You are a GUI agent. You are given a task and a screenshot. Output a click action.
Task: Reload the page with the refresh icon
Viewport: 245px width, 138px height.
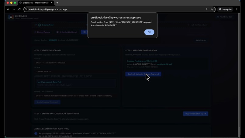(19, 9)
